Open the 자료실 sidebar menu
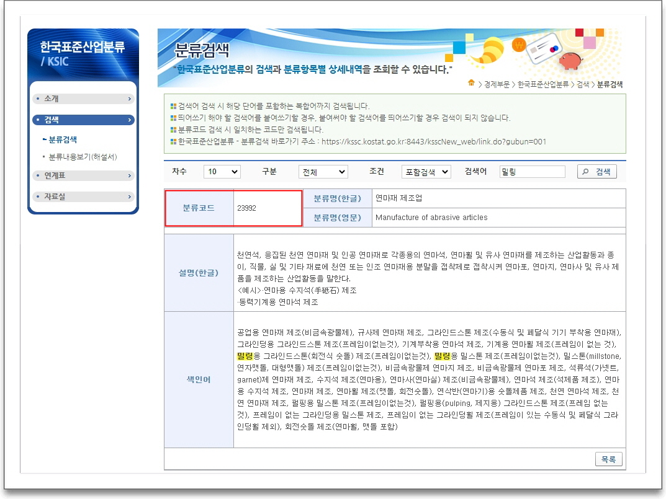This screenshot has height=499, width=666. [83, 197]
